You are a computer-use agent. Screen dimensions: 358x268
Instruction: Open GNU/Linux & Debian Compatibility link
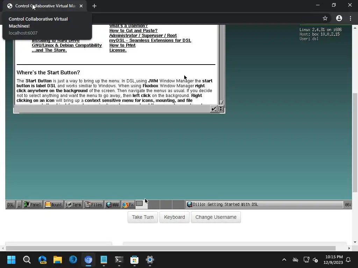click(67, 45)
